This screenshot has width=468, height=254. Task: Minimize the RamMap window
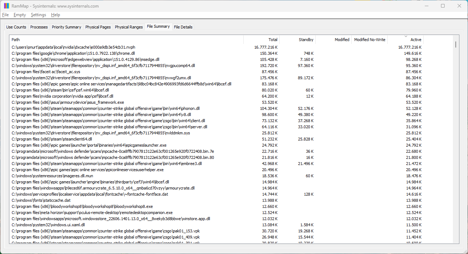click(426, 6)
